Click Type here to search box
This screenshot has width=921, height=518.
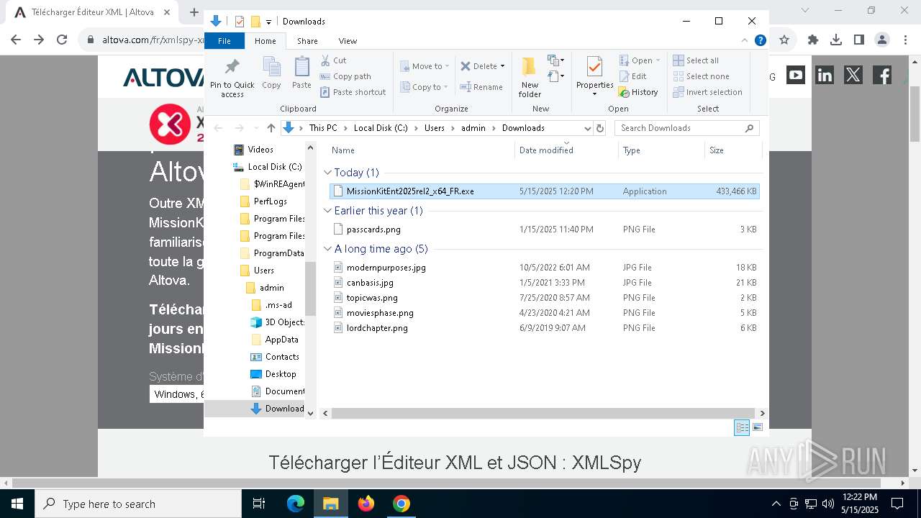pos(138,504)
